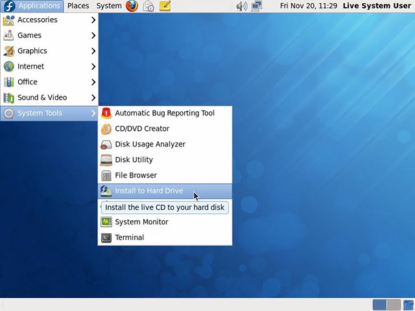Click the System Monitor label
The width and height of the screenshot is (415, 311).
tap(141, 222)
